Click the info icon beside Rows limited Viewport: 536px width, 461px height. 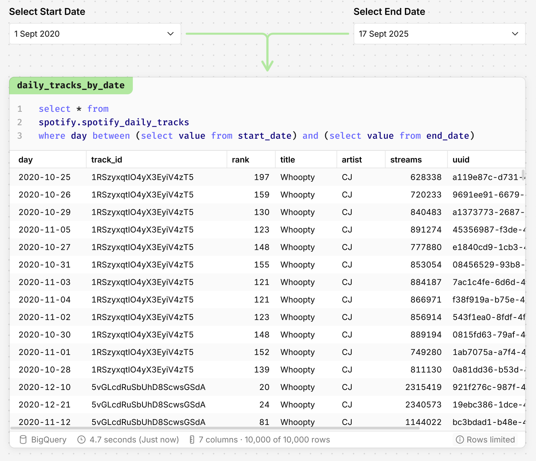click(x=460, y=440)
